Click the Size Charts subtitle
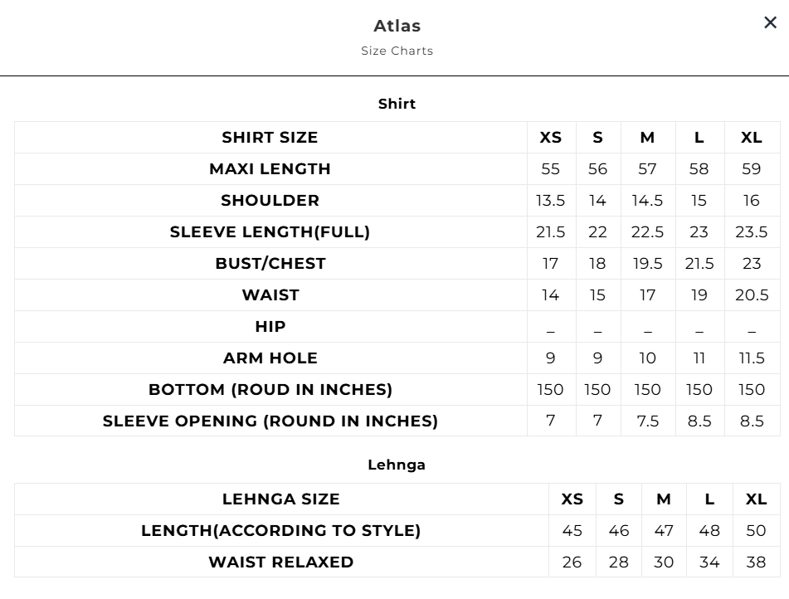 coord(397,51)
